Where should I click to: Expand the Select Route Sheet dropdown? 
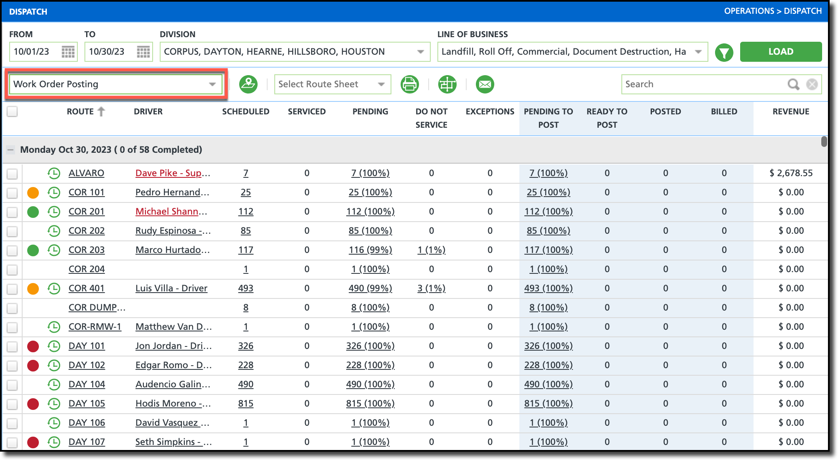tap(332, 84)
